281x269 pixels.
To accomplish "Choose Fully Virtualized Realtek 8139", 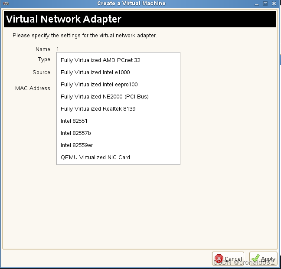I will pyautogui.click(x=118, y=109).
